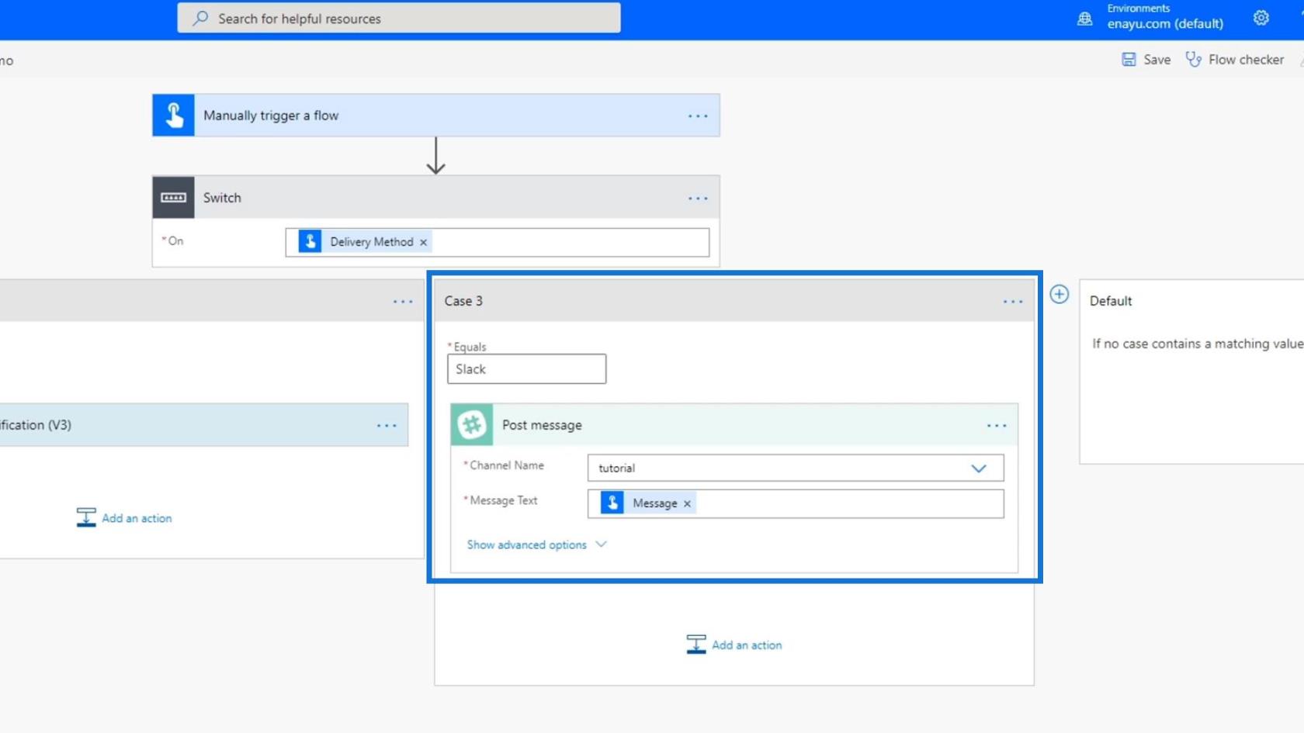Click the Switch On input field
1304x733 pixels.
tap(497, 242)
